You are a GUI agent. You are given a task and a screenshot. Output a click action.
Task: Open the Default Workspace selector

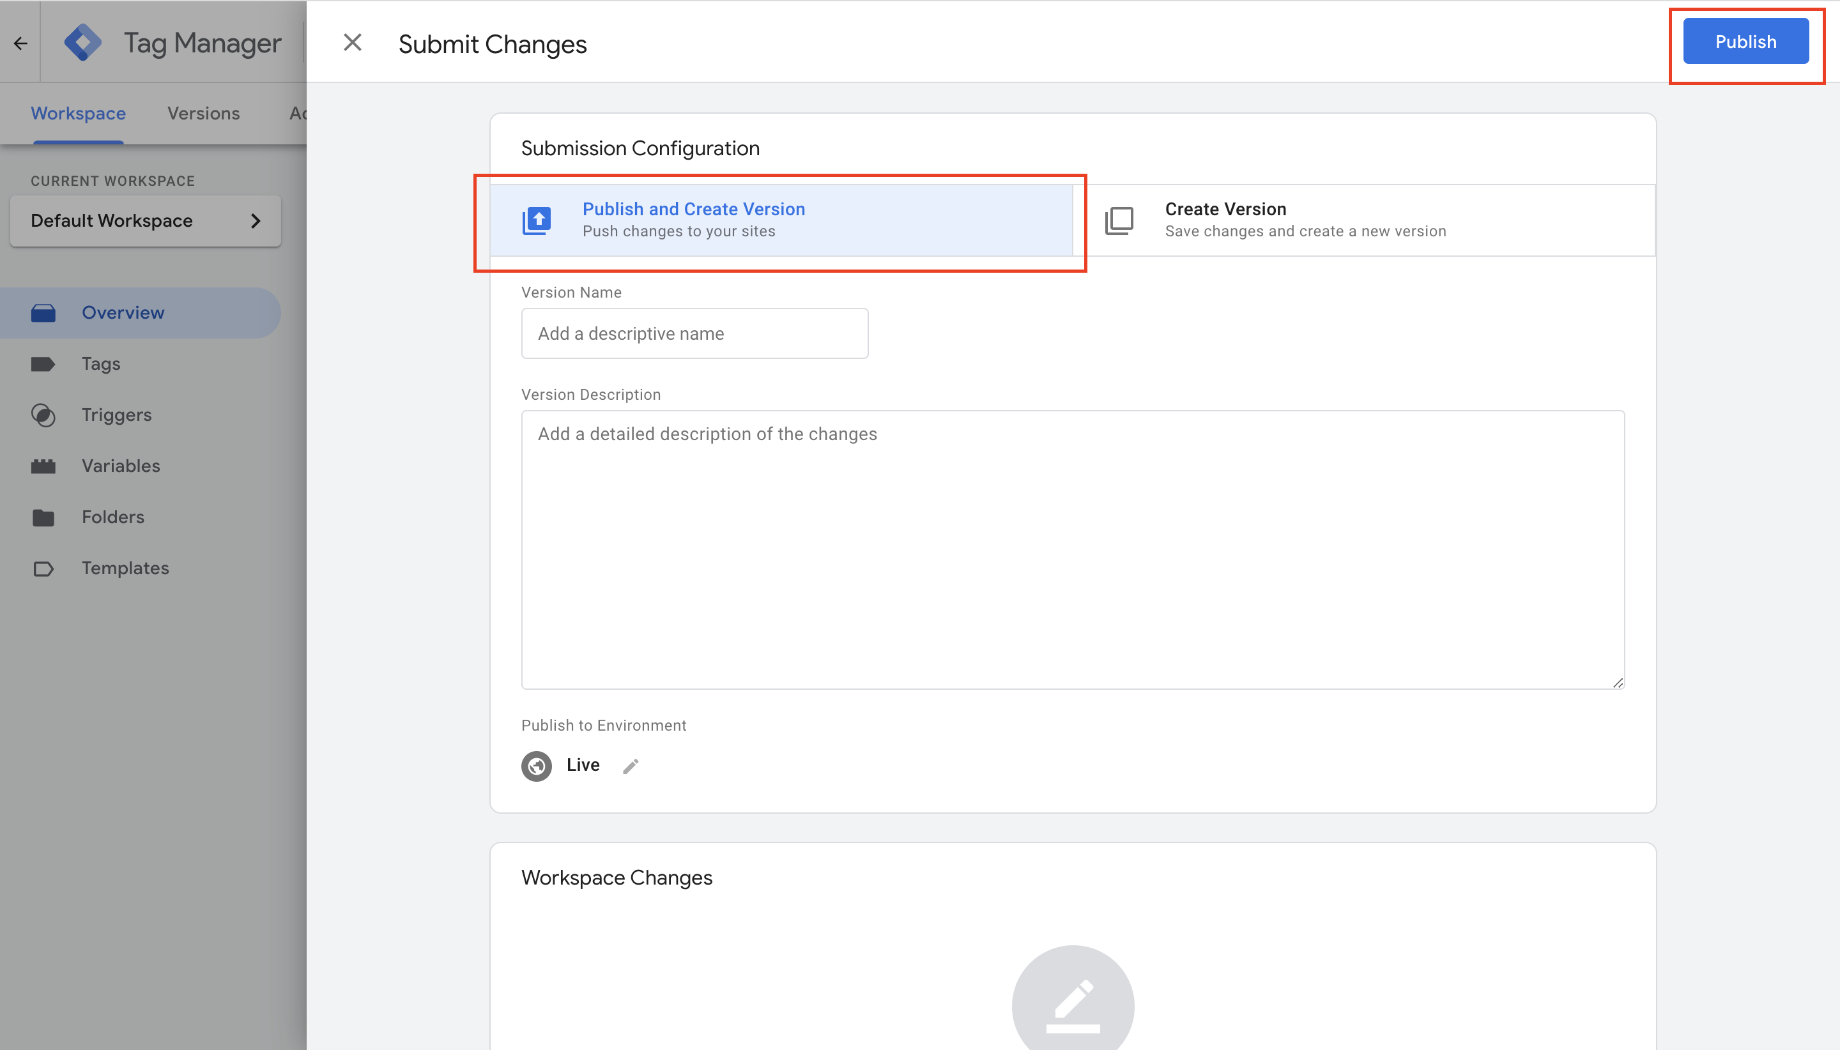[x=146, y=221]
